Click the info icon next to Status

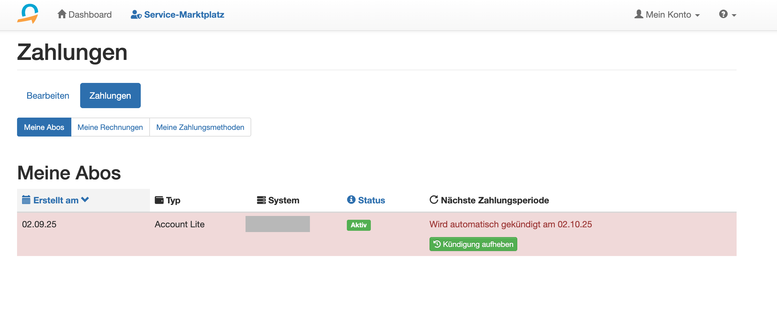click(x=351, y=200)
